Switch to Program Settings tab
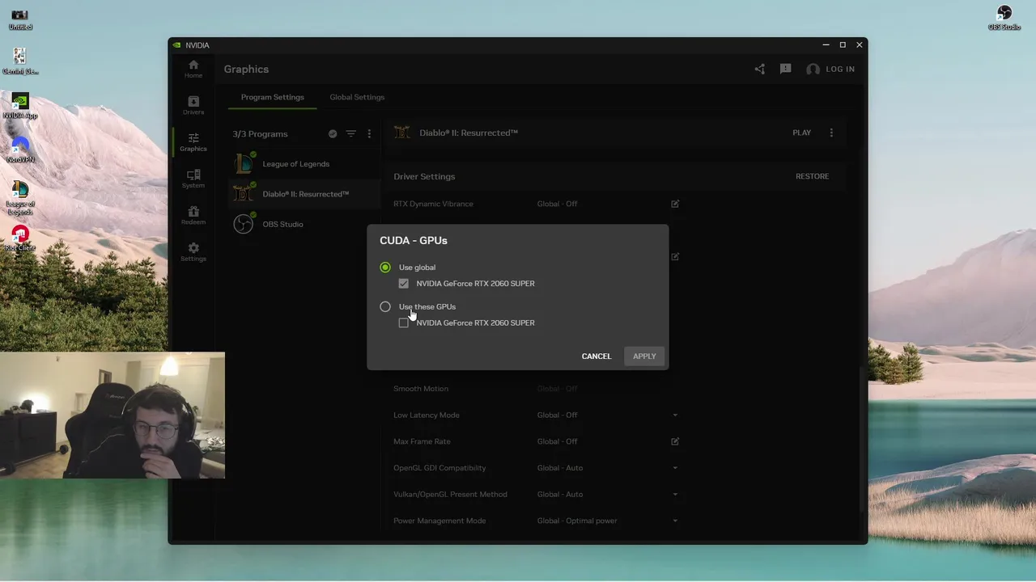This screenshot has height=582, width=1036. (272, 97)
